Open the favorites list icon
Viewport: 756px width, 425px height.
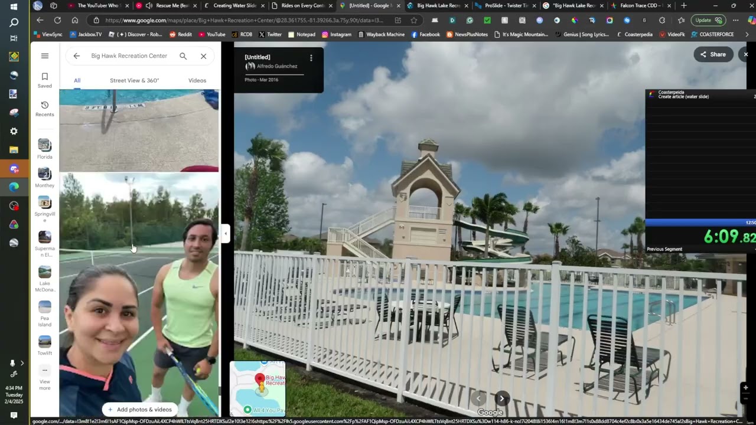point(681,20)
